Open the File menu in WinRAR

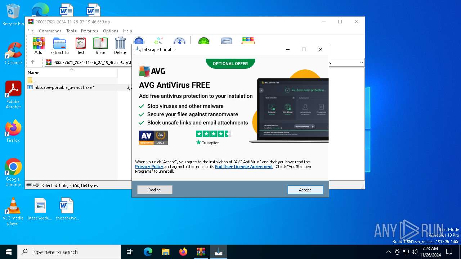pyautogui.click(x=31, y=31)
